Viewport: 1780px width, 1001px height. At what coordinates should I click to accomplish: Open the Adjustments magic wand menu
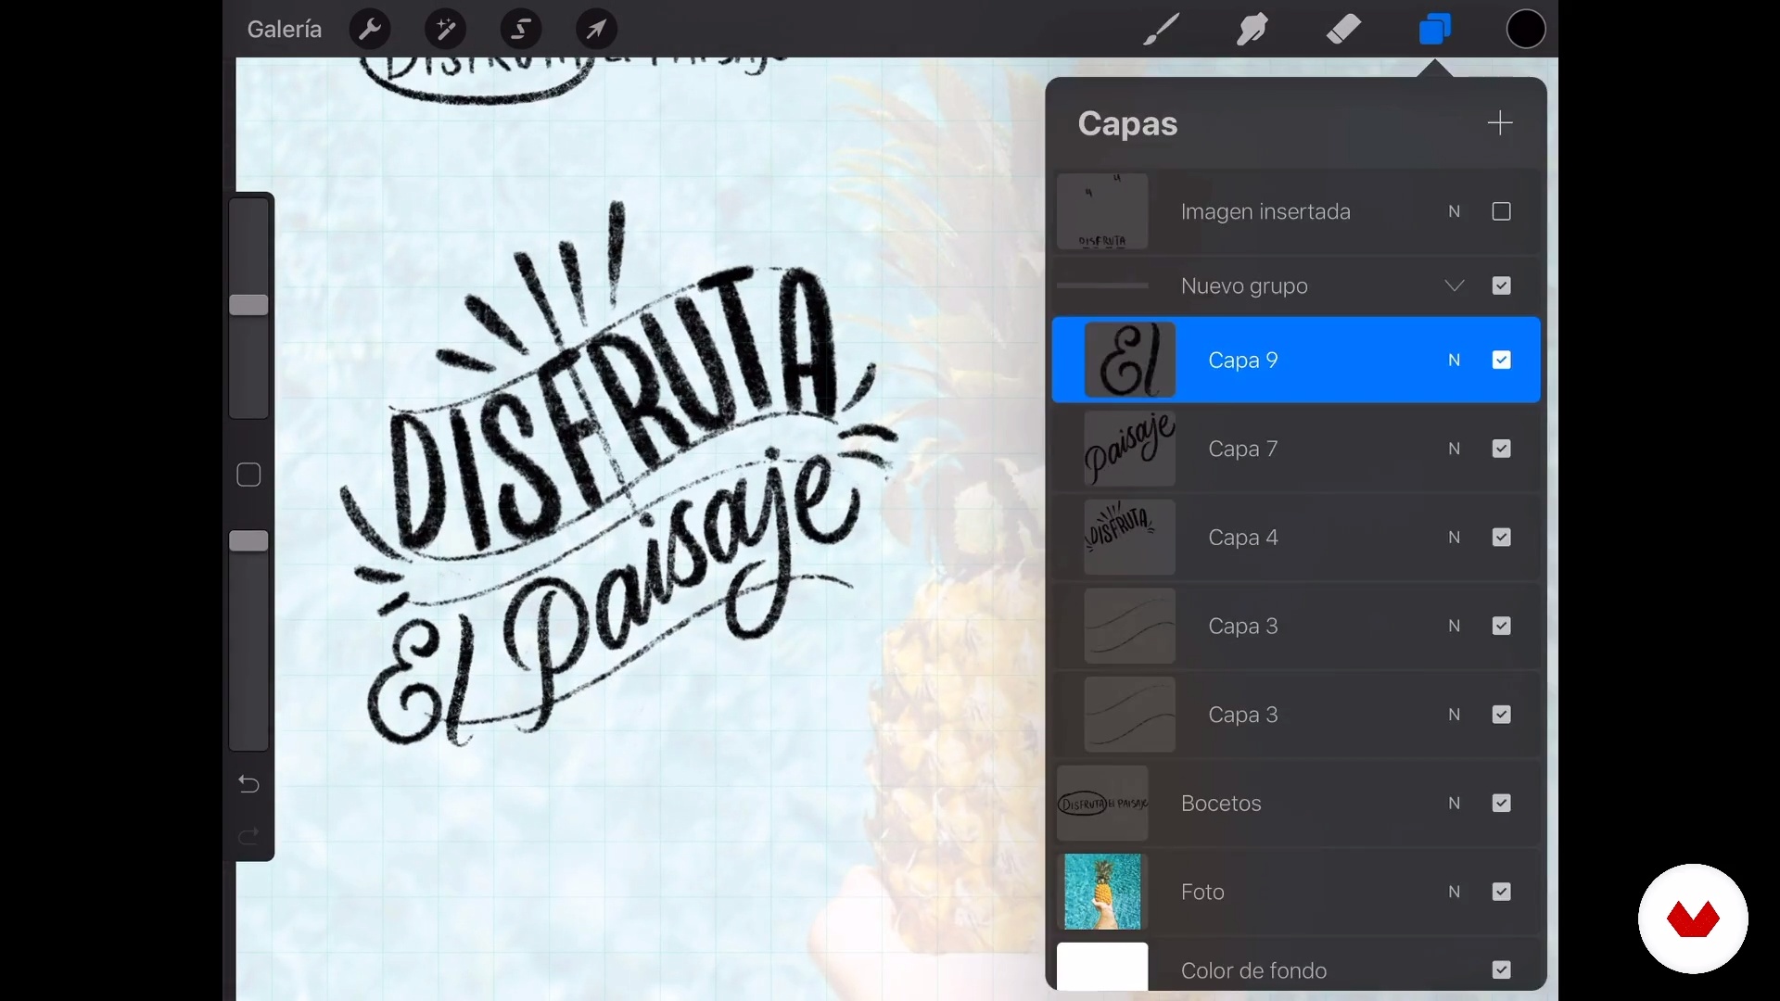[x=445, y=30]
